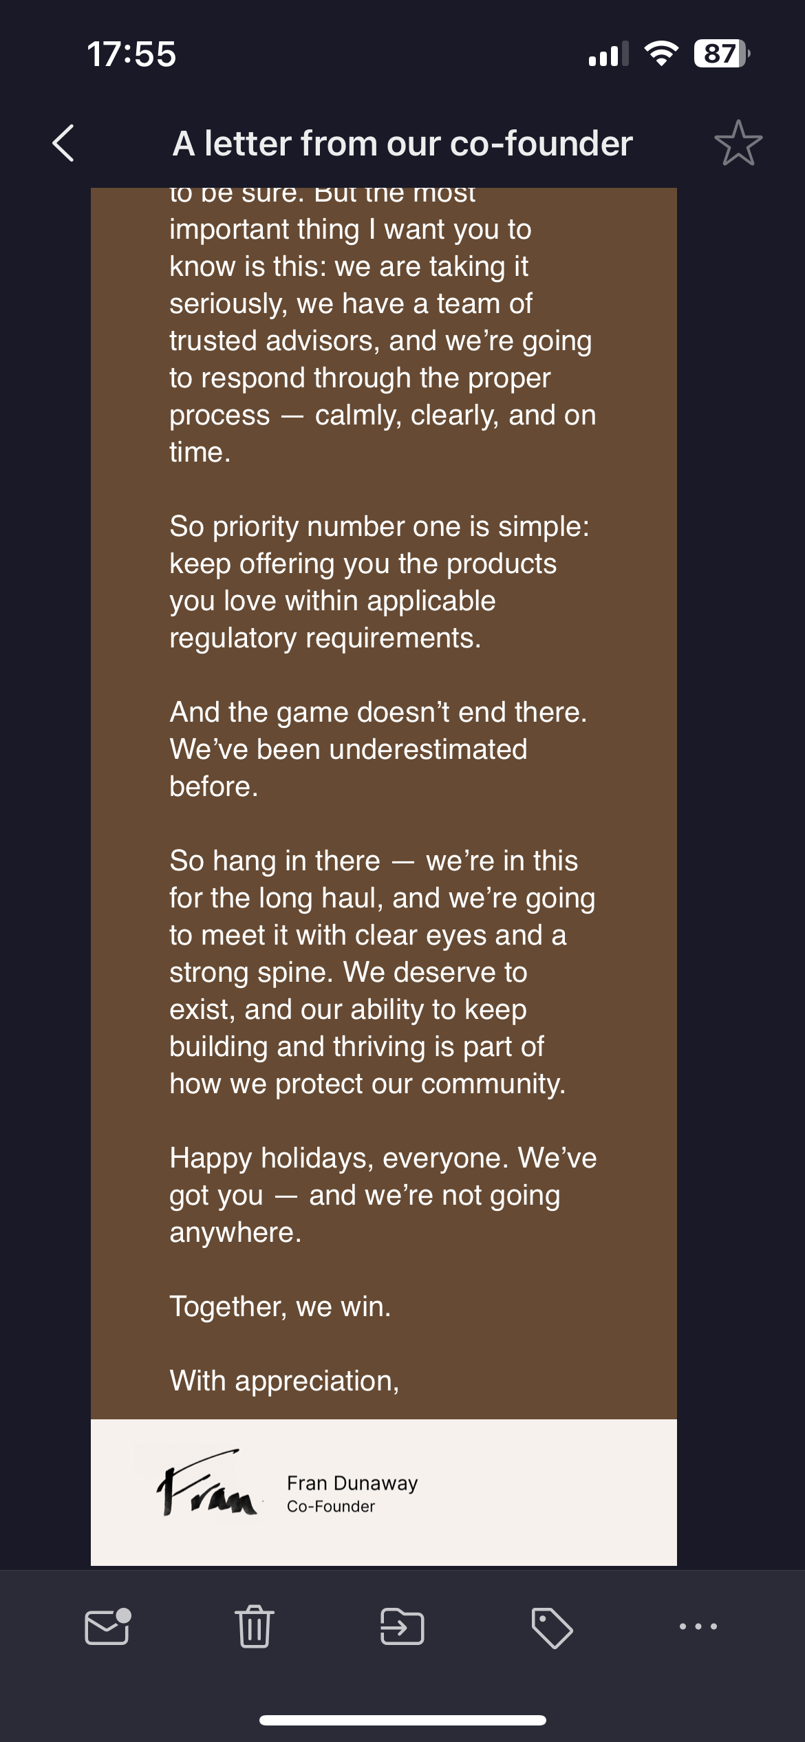Tap the "With appreciation," closing line

[x=284, y=1381]
